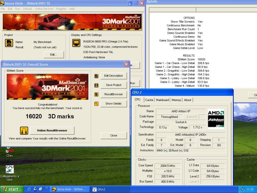Click the Save Project button
This screenshot has height=193, width=257.
114,85
